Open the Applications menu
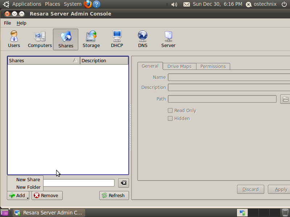290x217 pixels. click(x=26, y=4)
